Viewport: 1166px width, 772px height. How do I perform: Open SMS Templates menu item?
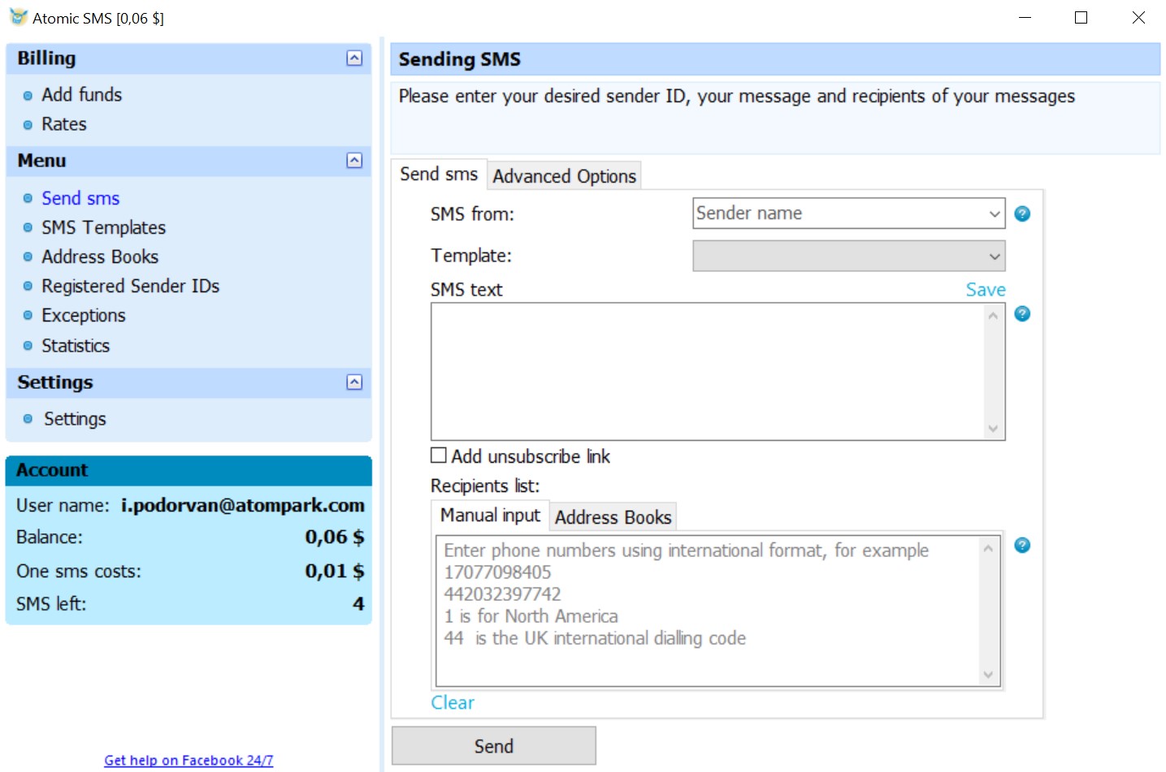click(x=103, y=227)
